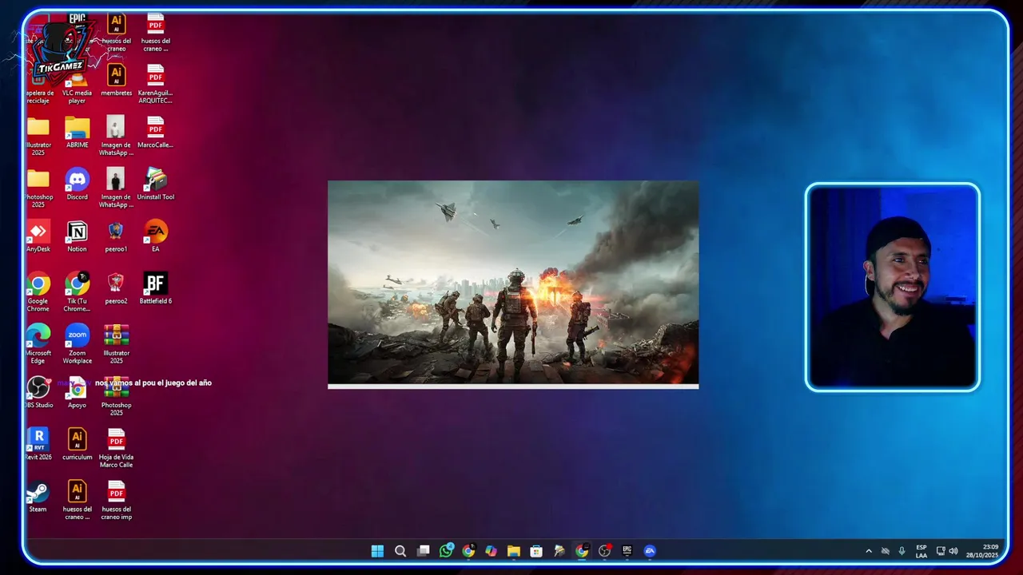Open WhatsApp from the taskbar
1023x575 pixels.
tap(446, 551)
